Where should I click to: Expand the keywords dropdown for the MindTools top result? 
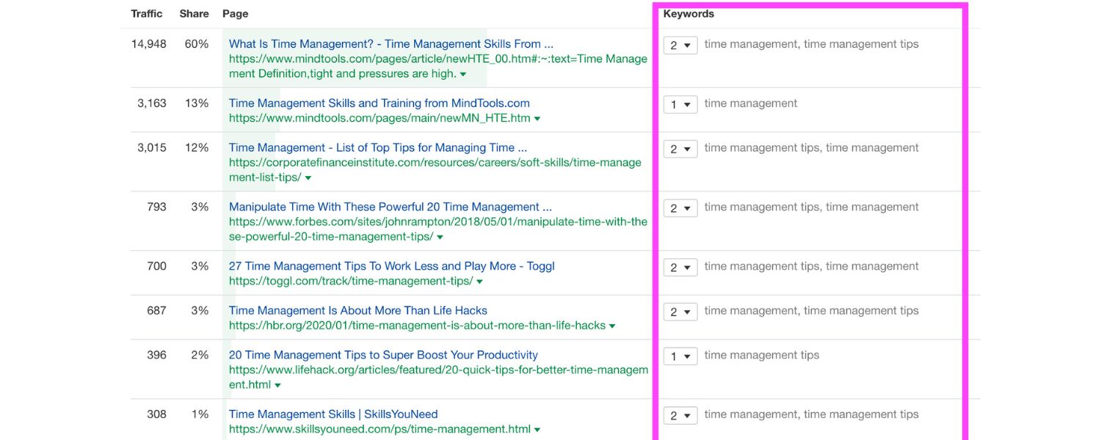(x=680, y=44)
